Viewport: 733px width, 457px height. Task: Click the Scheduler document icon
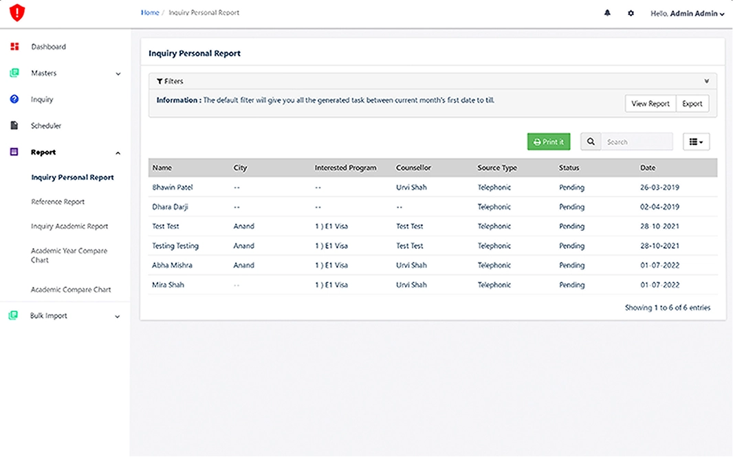pyautogui.click(x=14, y=126)
